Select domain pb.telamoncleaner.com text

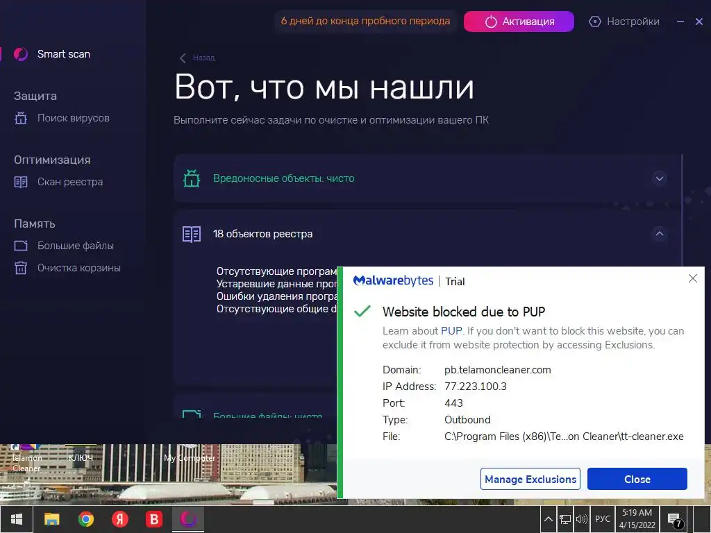pyautogui.click(x=497, y=370)
